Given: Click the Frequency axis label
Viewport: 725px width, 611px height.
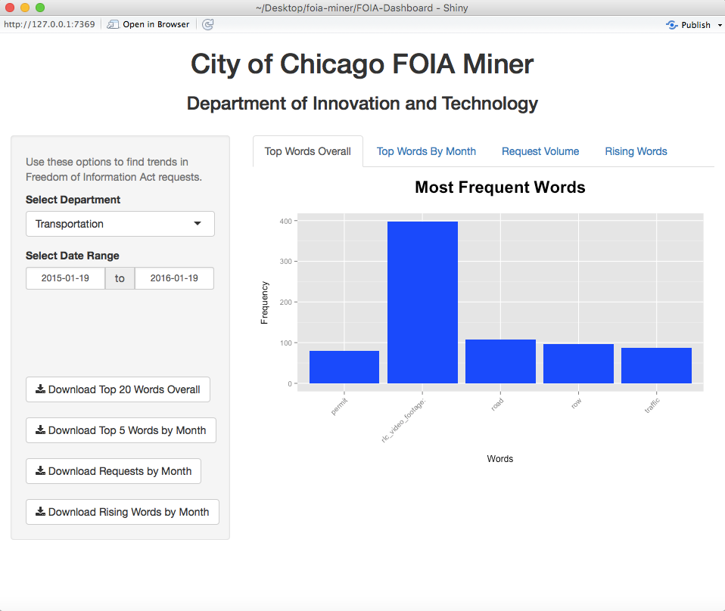Looking at the screenshot, I should tap(264, 302).
